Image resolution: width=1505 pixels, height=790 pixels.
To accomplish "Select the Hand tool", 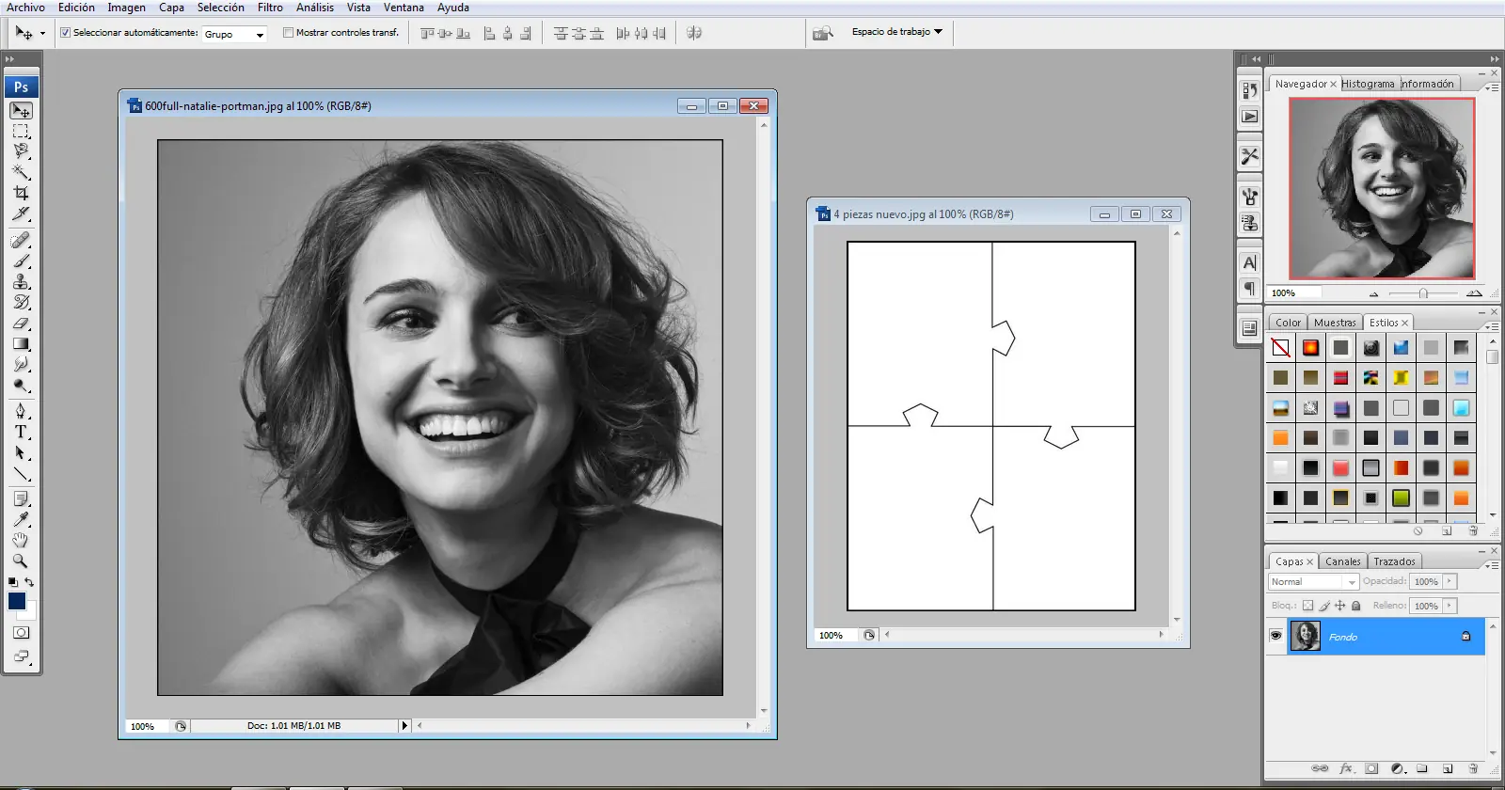I will 21,540.
